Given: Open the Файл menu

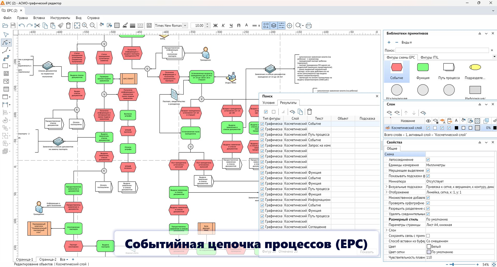Looking at the screenshot, I should 7,18.
